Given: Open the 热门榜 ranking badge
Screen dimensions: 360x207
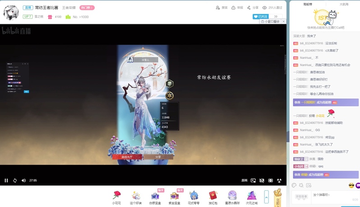Looking at the screenshot, I should pyautogui.click(x=87, y=8).
